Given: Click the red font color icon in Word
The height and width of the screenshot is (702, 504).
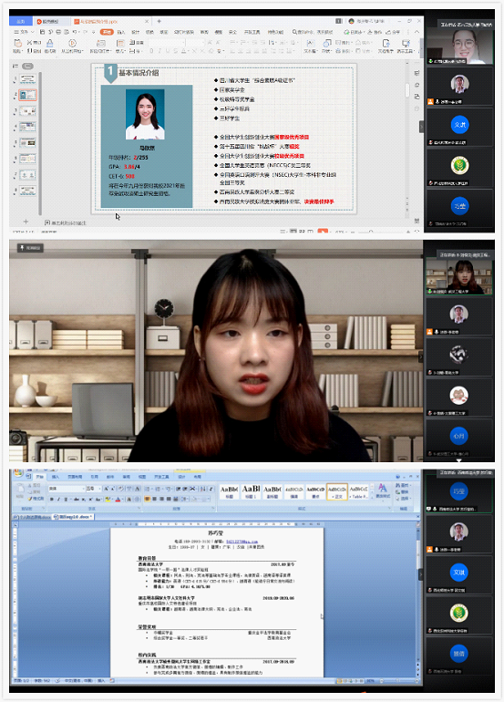Looking at the screenshot, I should click(118, 499).
